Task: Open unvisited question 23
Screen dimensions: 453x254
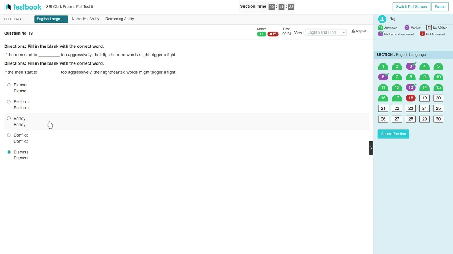Action: click(411, 108)
